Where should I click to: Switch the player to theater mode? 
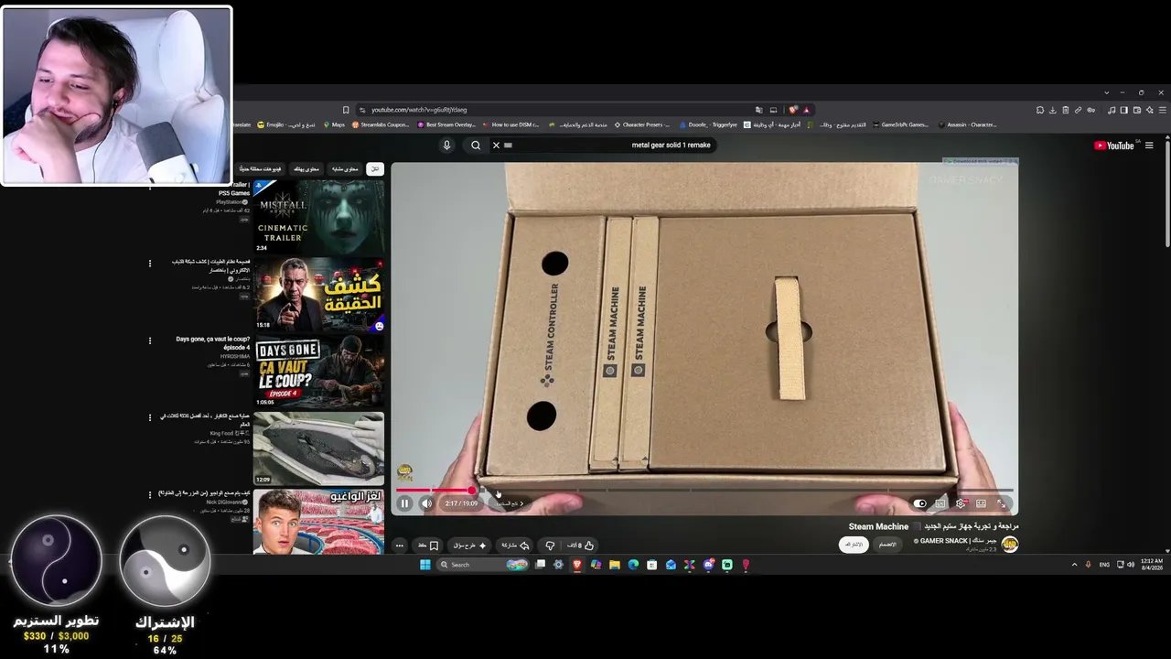pos(981,503)
